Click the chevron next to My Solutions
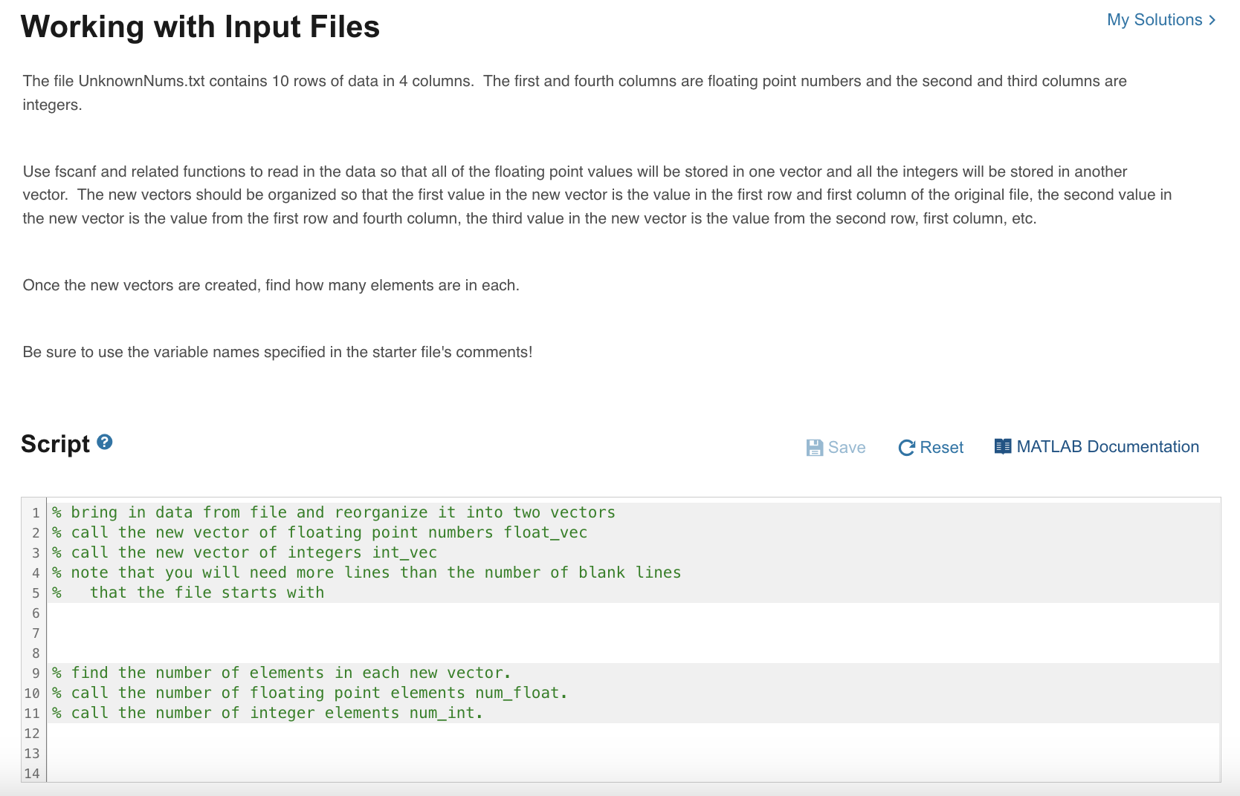 point(1212,20)
